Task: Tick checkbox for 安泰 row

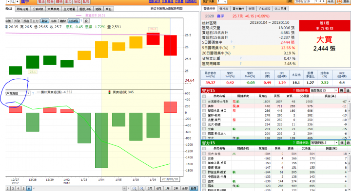Action: coord(204,158)
